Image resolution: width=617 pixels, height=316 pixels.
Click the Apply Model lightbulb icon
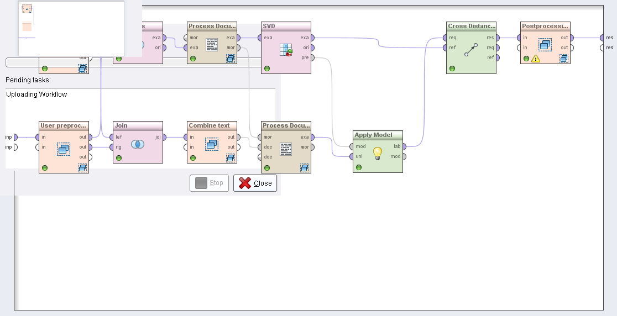pos(378,153)
